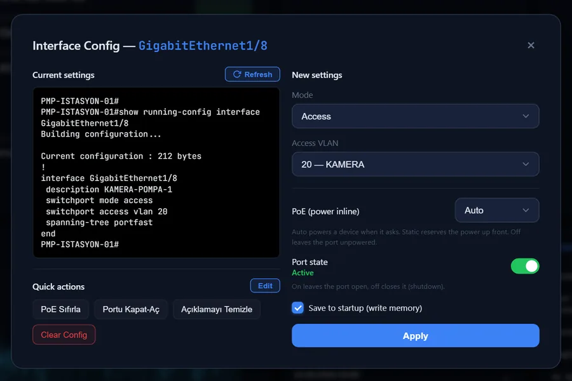Uncheck Save to startup checkbox
572x381 pixels.
click(297, 308)
